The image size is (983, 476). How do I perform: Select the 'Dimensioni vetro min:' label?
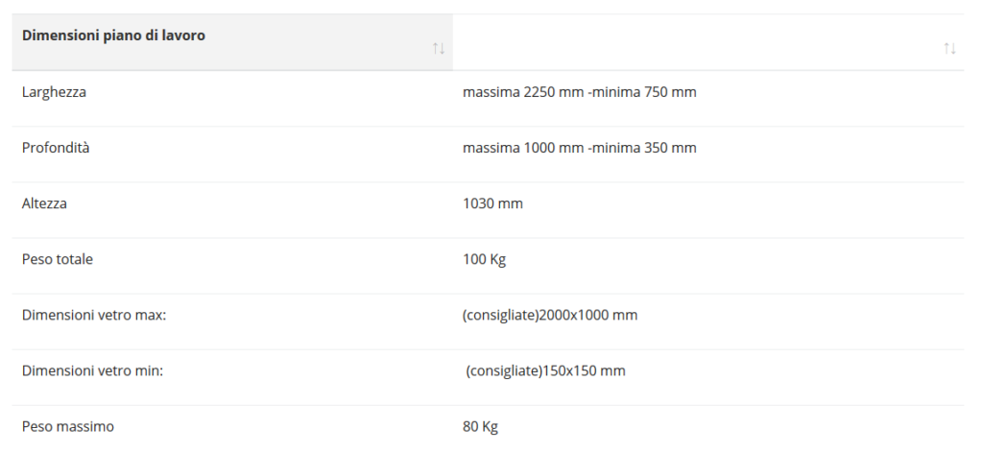tap(92, 370)
